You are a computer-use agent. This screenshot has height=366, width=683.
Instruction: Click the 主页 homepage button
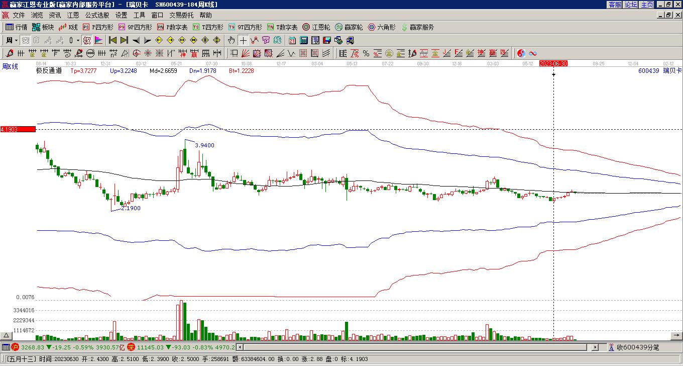pyautogui.click(x=647, y=5)
